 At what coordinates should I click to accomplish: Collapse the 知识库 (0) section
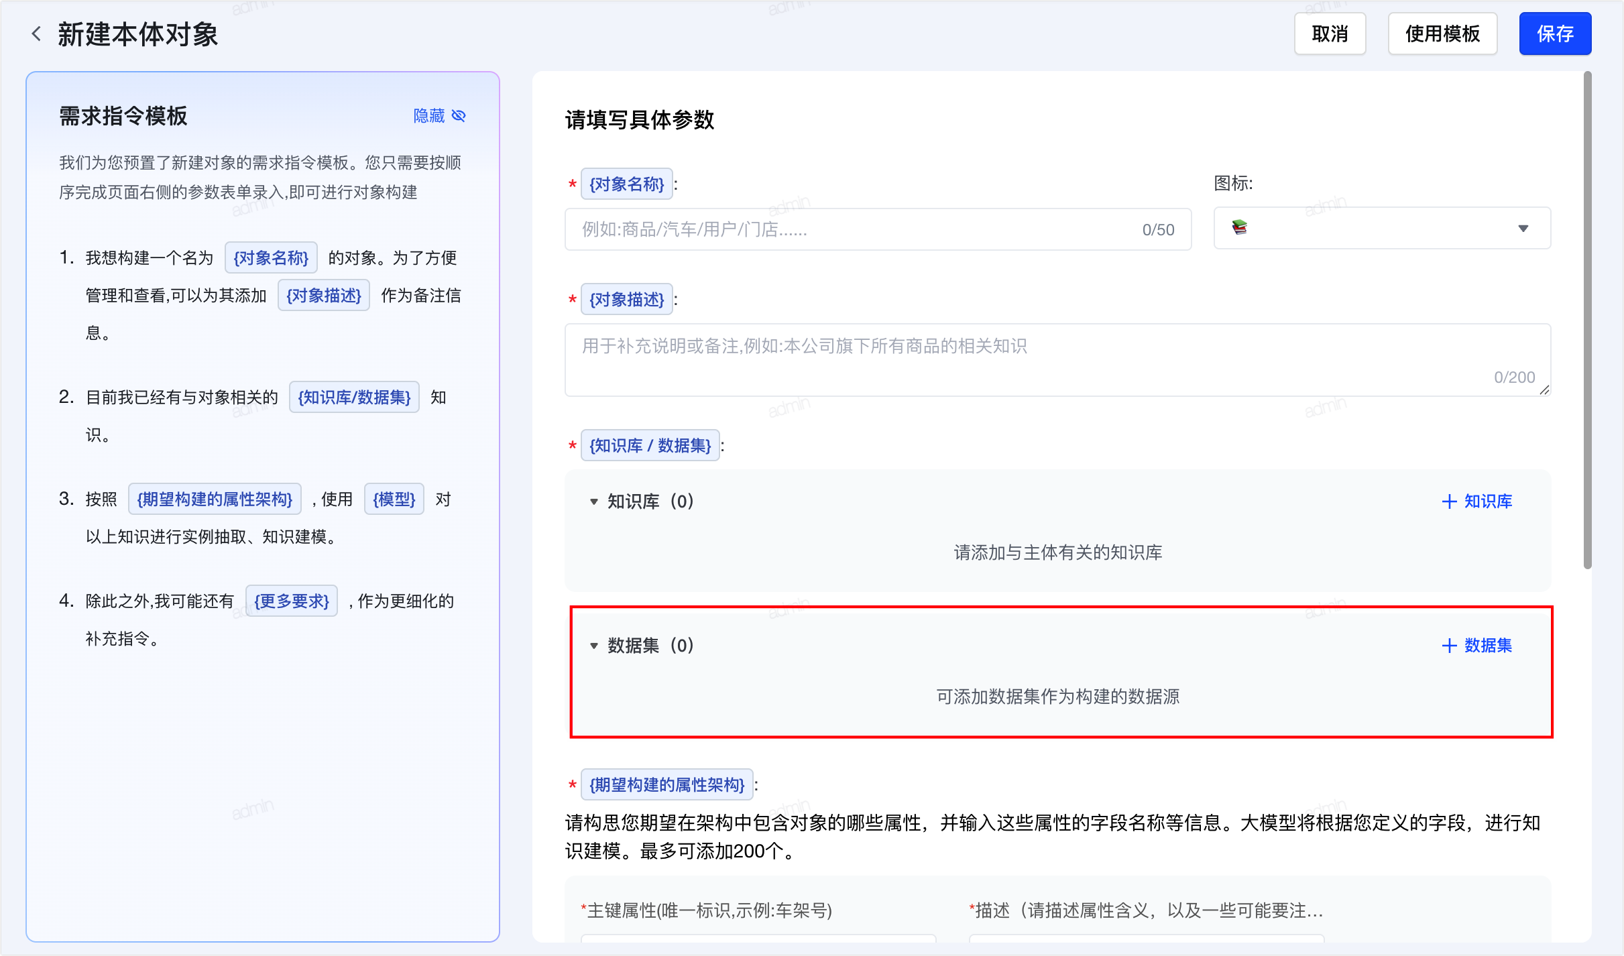pyautogui.click(x=594, y=501)
